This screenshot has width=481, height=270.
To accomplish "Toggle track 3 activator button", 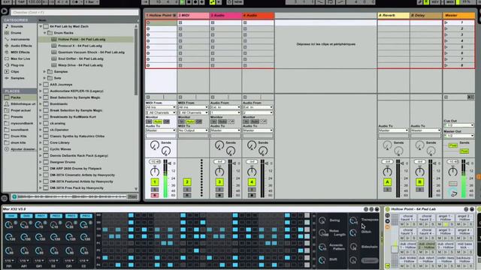I will coord(219,182).
